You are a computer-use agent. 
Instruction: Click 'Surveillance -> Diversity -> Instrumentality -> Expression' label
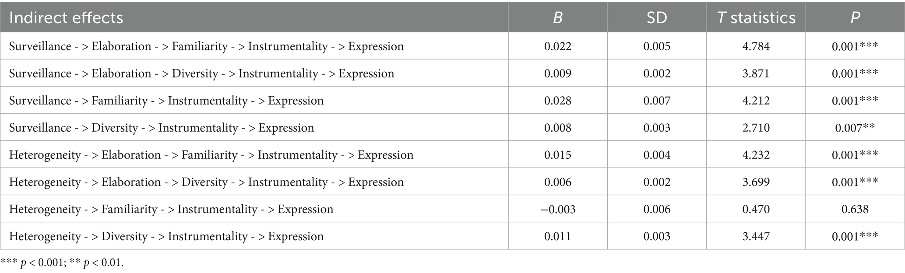(162, 128)
